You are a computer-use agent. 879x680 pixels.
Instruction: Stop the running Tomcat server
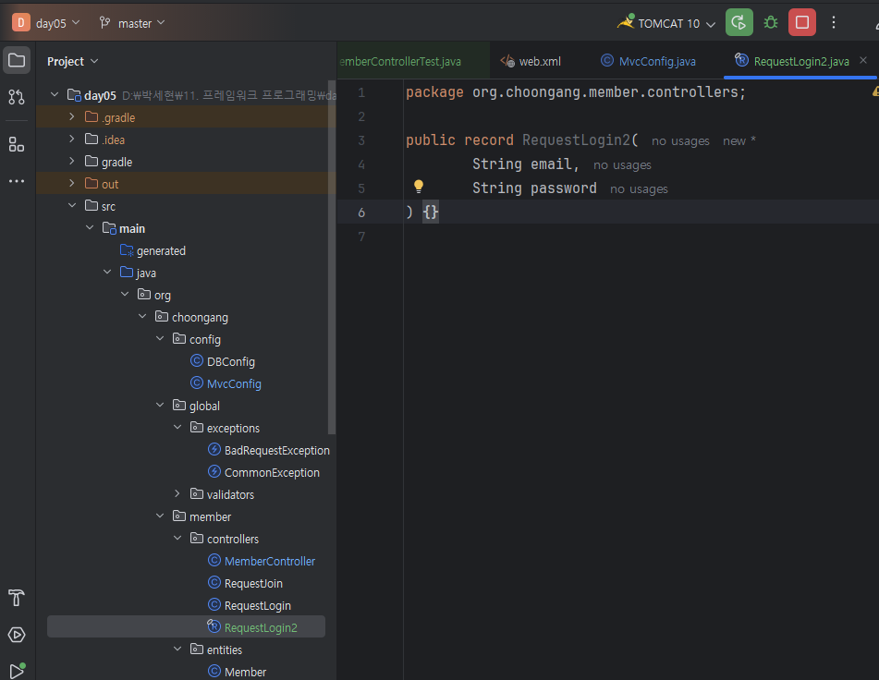[802, 23]
